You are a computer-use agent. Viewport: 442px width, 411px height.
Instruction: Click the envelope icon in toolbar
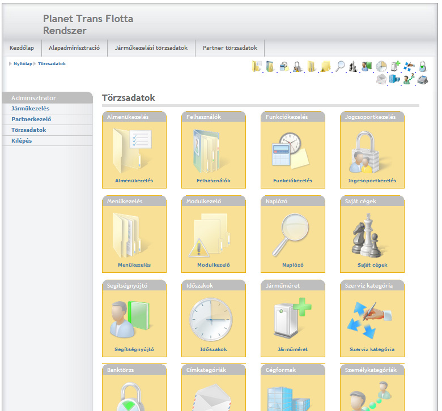tap(381, 79)
